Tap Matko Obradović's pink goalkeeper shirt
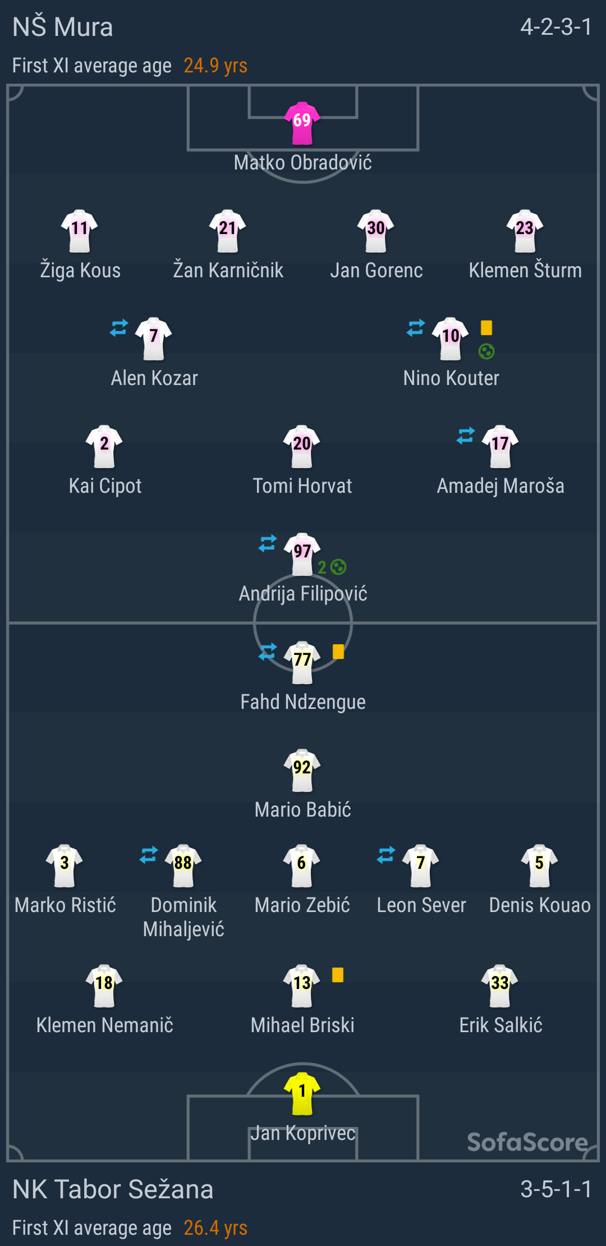 point(302,122)
